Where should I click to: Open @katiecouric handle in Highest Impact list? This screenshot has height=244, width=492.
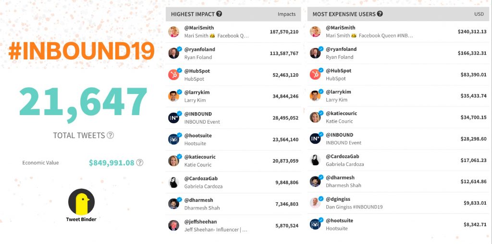click(x=200, y=157)
